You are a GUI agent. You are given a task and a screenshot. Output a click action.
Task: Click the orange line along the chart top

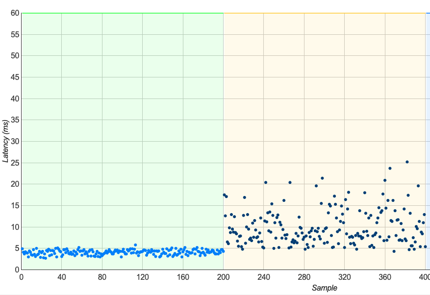(325, 13)
